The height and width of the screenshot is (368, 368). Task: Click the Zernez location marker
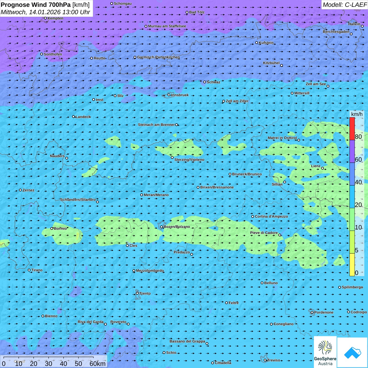[21, 190]
